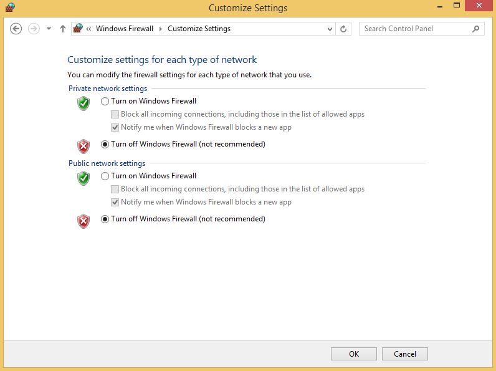Click the Refresh button in address bar

point(343,29)
